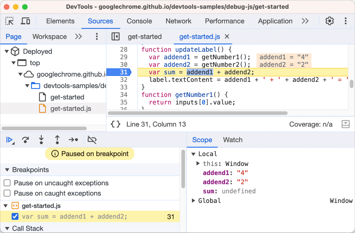This screenshot has height=233, width=355.
Task: Collapse the top frame node
Action: coord(13,63)
